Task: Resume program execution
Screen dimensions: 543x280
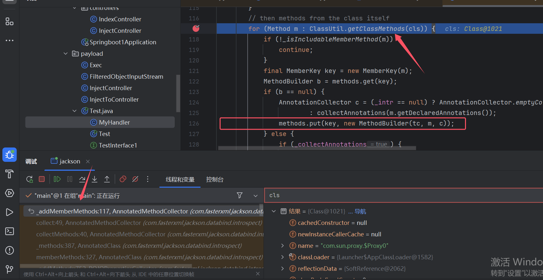Action: pos(57,179)
